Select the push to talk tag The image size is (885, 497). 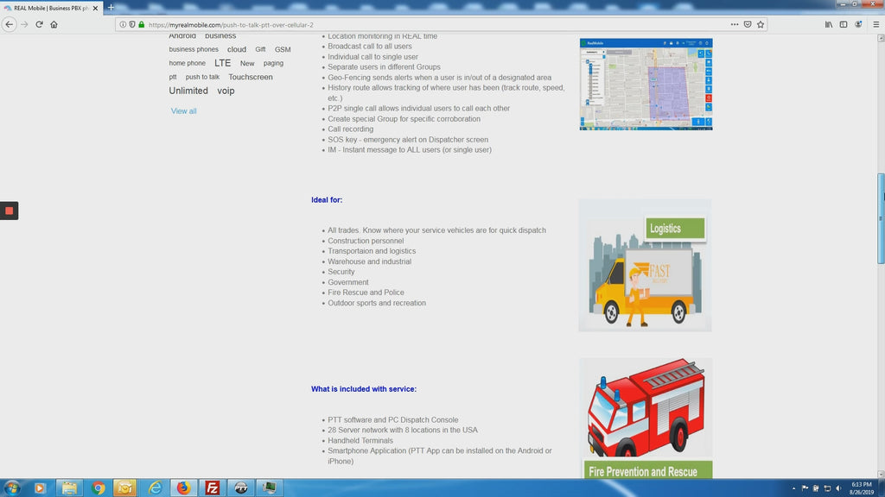pyautogui.click(x=202, y=77)
